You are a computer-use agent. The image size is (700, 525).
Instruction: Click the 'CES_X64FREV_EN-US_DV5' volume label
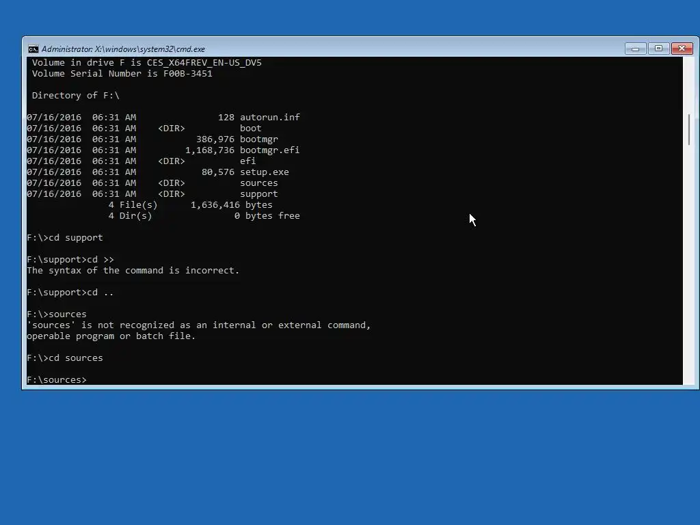pyautogui.click(x=204, y=62)
